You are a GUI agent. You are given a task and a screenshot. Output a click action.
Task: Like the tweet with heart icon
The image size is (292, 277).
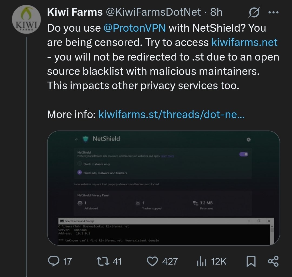(152, 261)
